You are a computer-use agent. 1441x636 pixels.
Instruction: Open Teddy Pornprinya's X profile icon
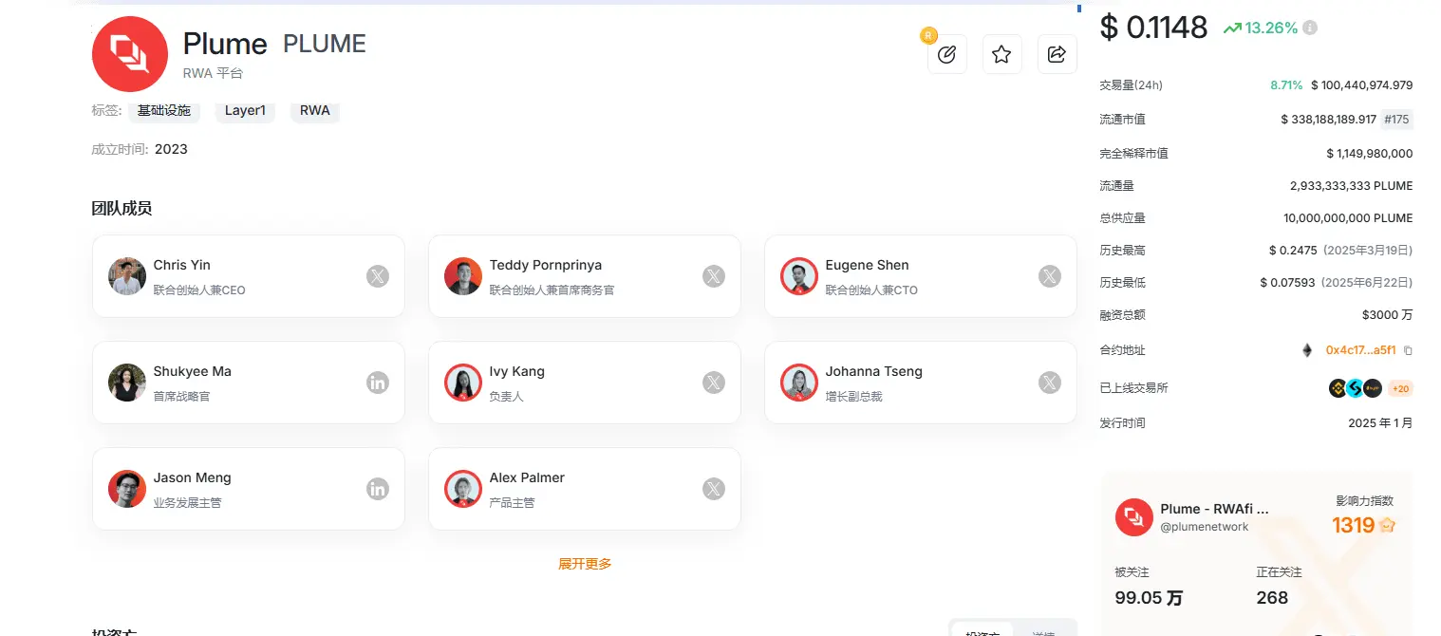tap(714, 276)
